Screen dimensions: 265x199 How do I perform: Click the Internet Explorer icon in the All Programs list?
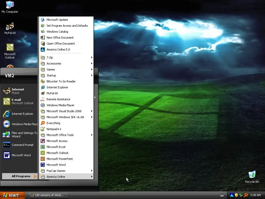tap(43, 87)
